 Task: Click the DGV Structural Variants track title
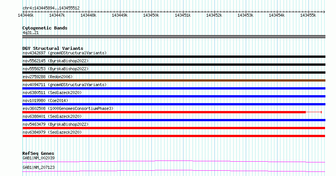pyautogui.click(x=53, y=48)
